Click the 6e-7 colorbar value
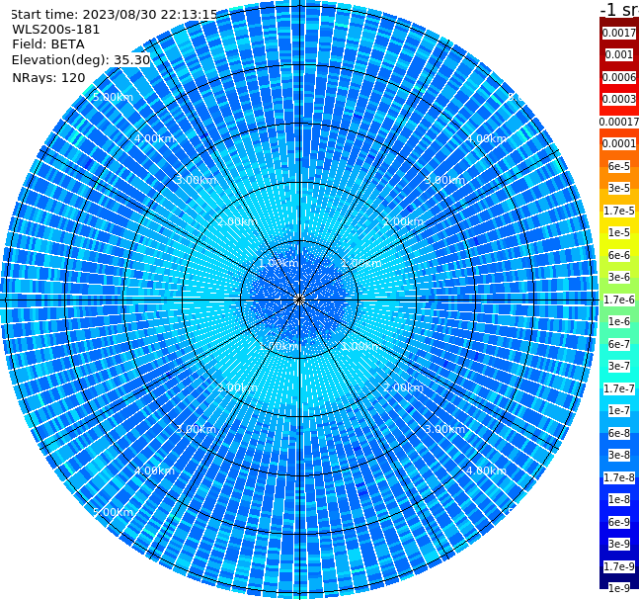This screenshot has height=600, width=639. pyautogui.click(x=619, y=344)
